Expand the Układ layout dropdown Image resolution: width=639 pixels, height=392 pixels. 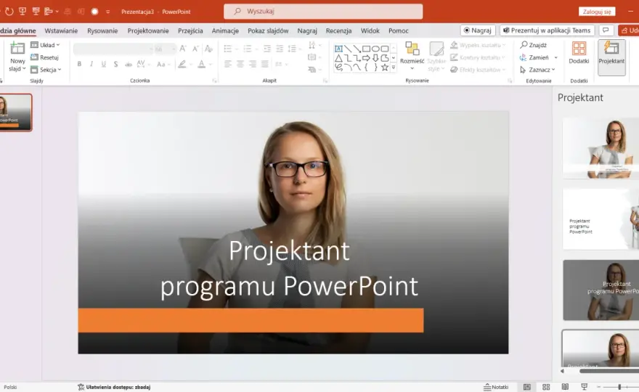(58, 45)
